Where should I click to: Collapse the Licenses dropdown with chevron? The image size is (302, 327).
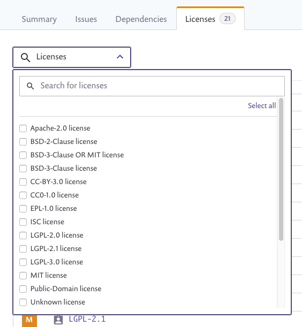coord(120,57)
